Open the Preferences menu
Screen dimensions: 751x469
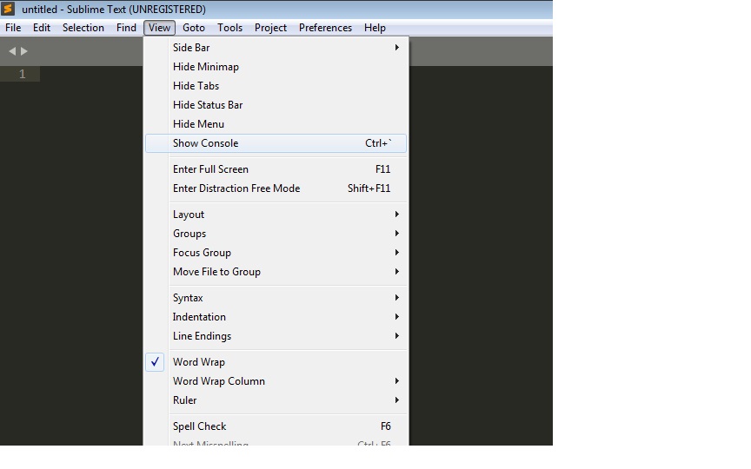tap(325, 28)
